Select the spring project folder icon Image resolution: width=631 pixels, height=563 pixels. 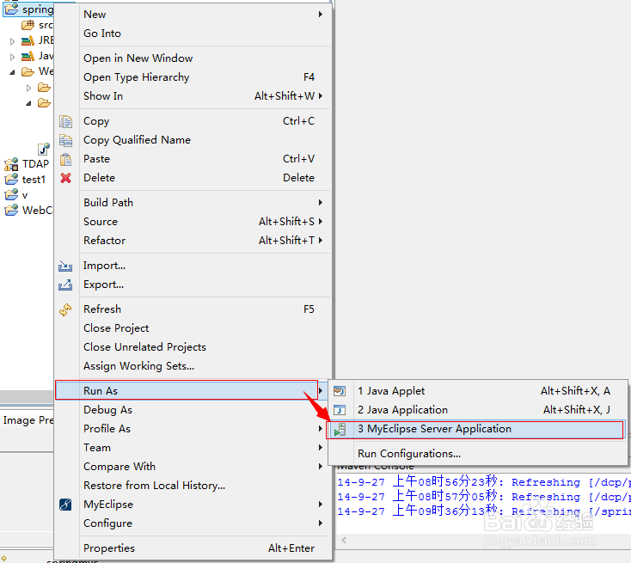[11, 9]
